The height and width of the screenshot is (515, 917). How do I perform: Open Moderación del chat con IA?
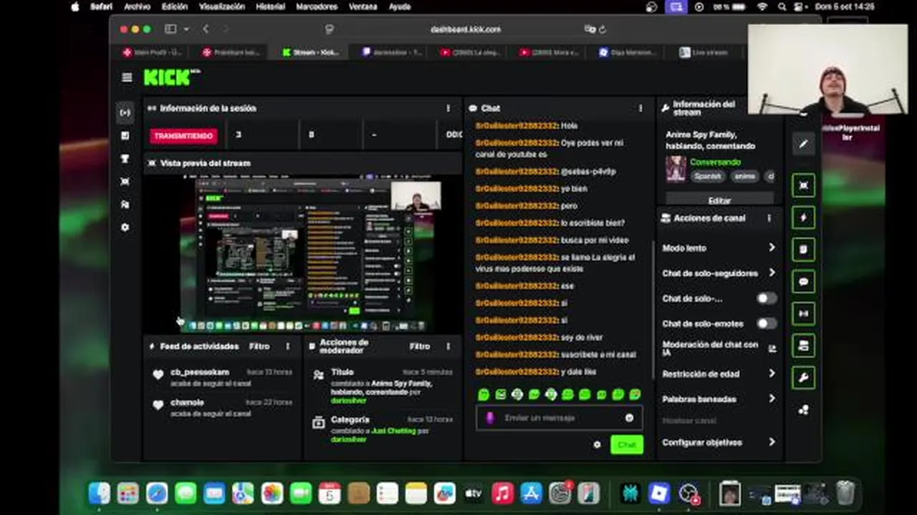point(719,348)
